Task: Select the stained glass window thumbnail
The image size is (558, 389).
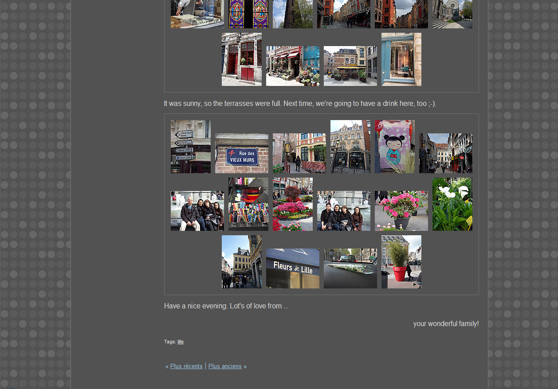Action: tap(248, 14)
